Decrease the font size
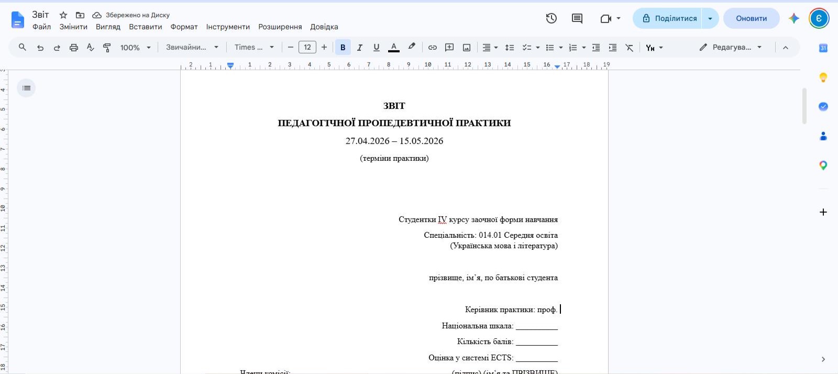Image resolution: width=838 pixels, height=374 pixels. [x=291, y=47]
